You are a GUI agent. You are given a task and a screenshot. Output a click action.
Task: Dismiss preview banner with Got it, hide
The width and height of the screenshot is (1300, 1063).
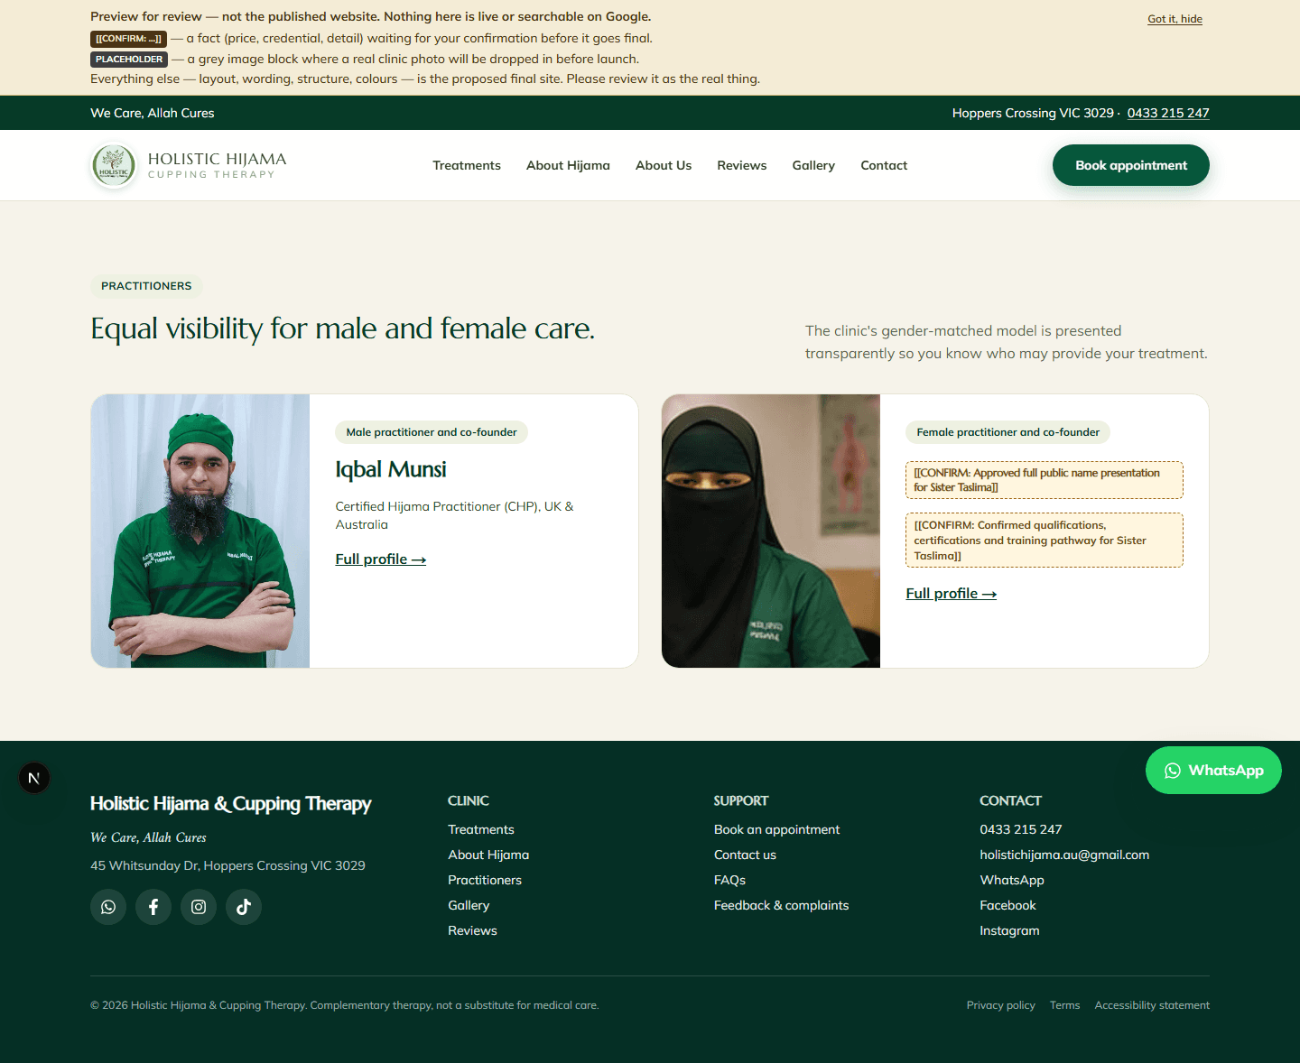(x=1175, y=19)
